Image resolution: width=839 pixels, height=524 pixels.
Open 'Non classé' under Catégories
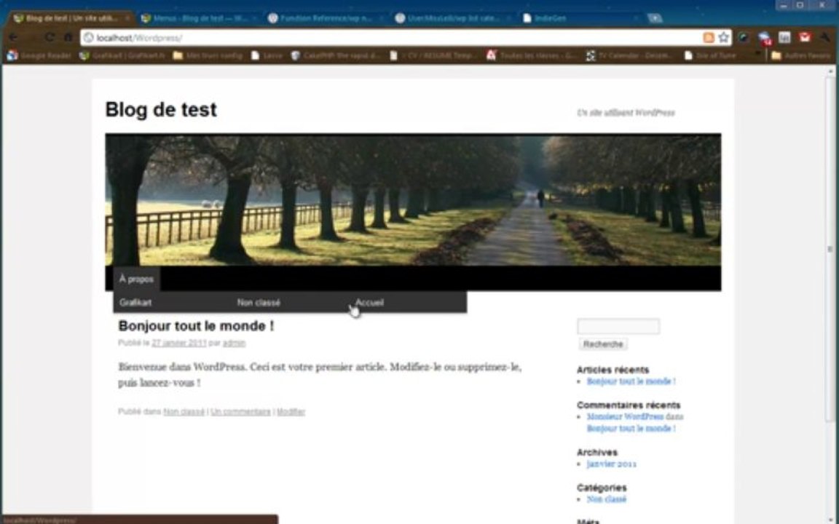click(x=606, y=499)
